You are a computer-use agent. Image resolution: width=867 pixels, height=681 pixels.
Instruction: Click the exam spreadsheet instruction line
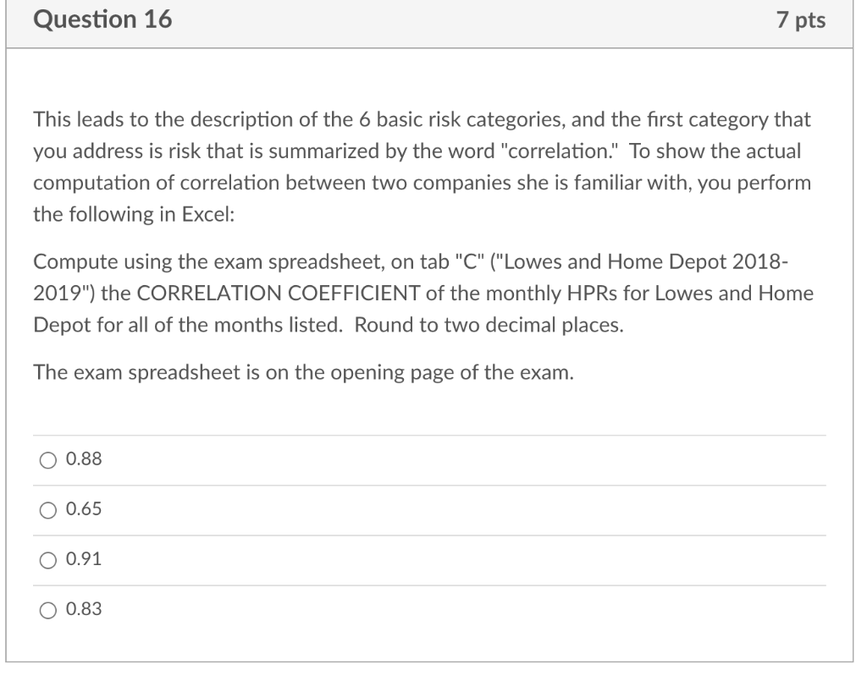(303, 371)
